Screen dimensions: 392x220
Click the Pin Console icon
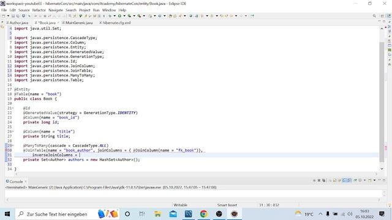pos(355,180)
